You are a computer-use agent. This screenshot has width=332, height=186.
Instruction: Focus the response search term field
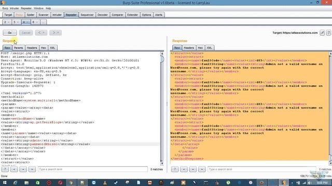262,169
